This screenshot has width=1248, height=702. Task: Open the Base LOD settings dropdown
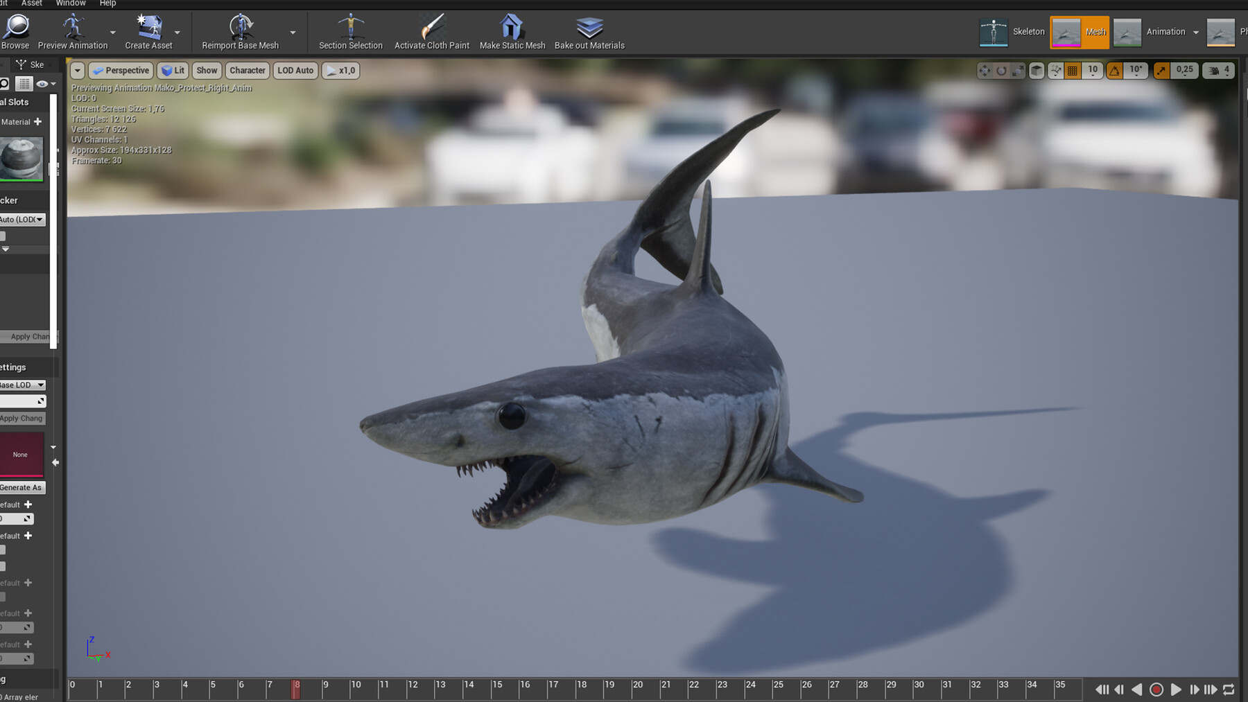pos(22,385)
